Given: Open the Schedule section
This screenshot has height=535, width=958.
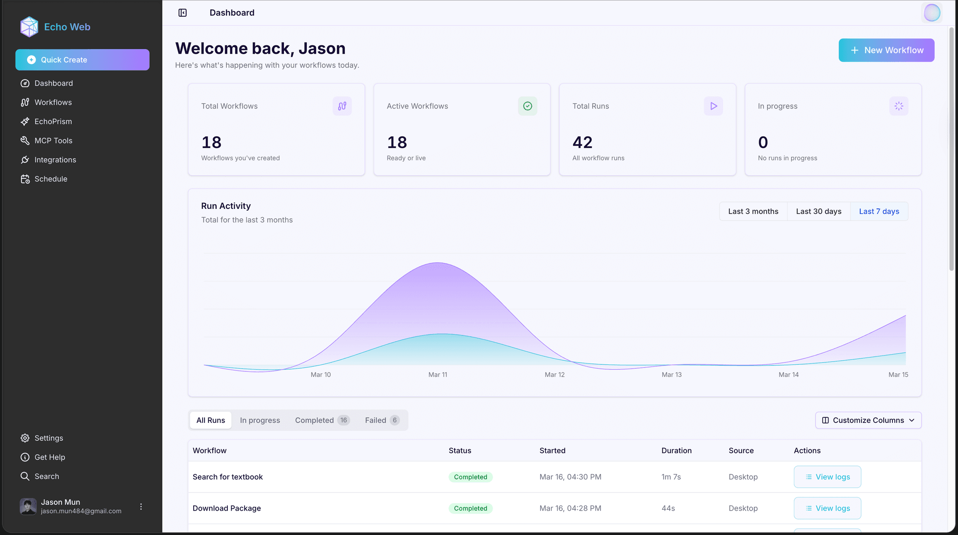Looking at the screenshot, I should click(x=51, y=178).
